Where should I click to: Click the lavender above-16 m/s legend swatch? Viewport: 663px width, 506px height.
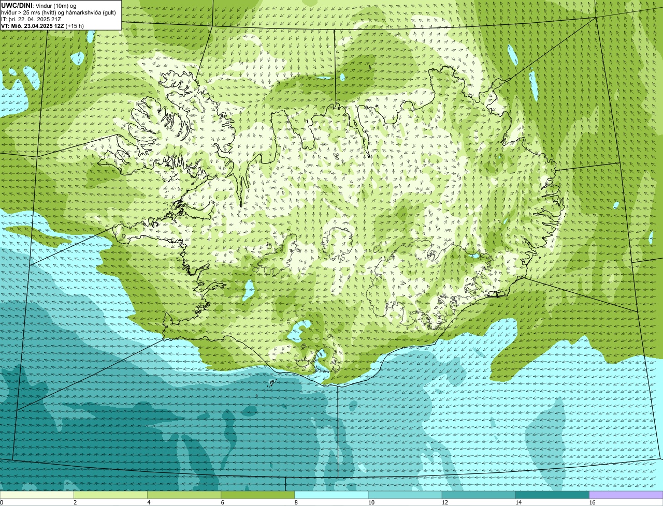[x=626, y=495]
